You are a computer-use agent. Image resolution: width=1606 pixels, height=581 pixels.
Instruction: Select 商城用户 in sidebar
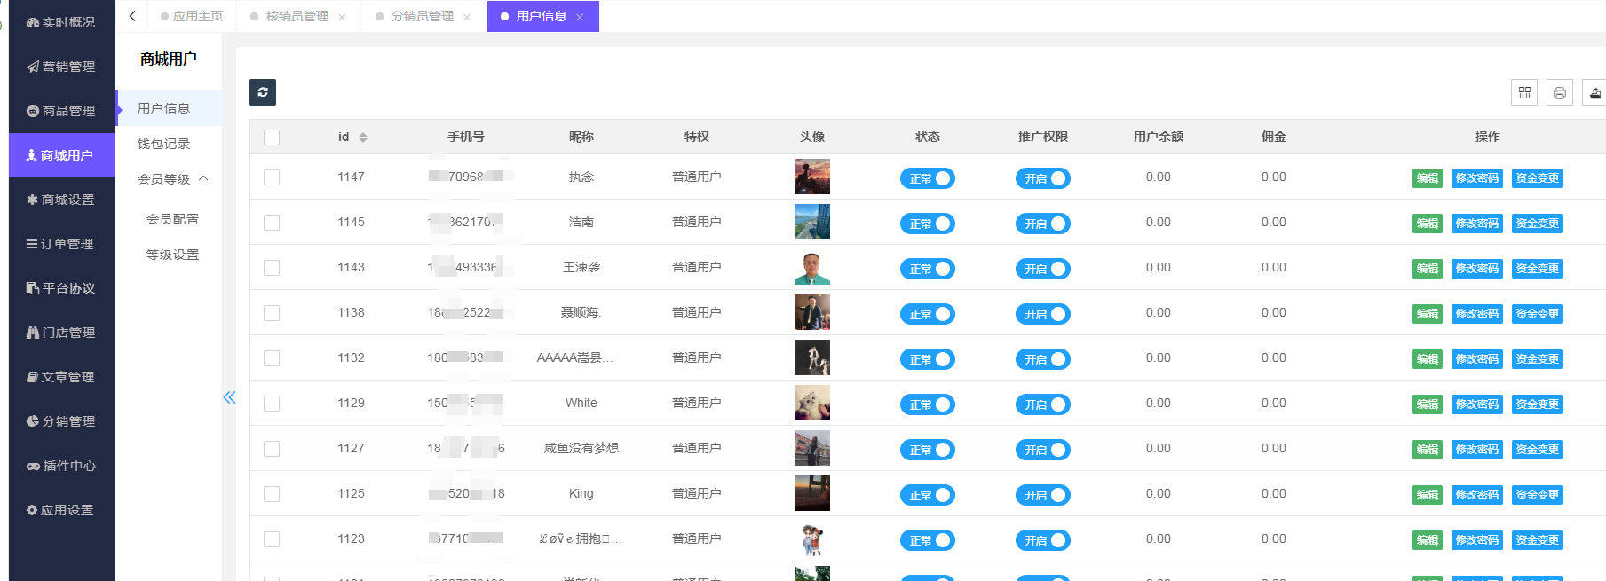[61, 155]
